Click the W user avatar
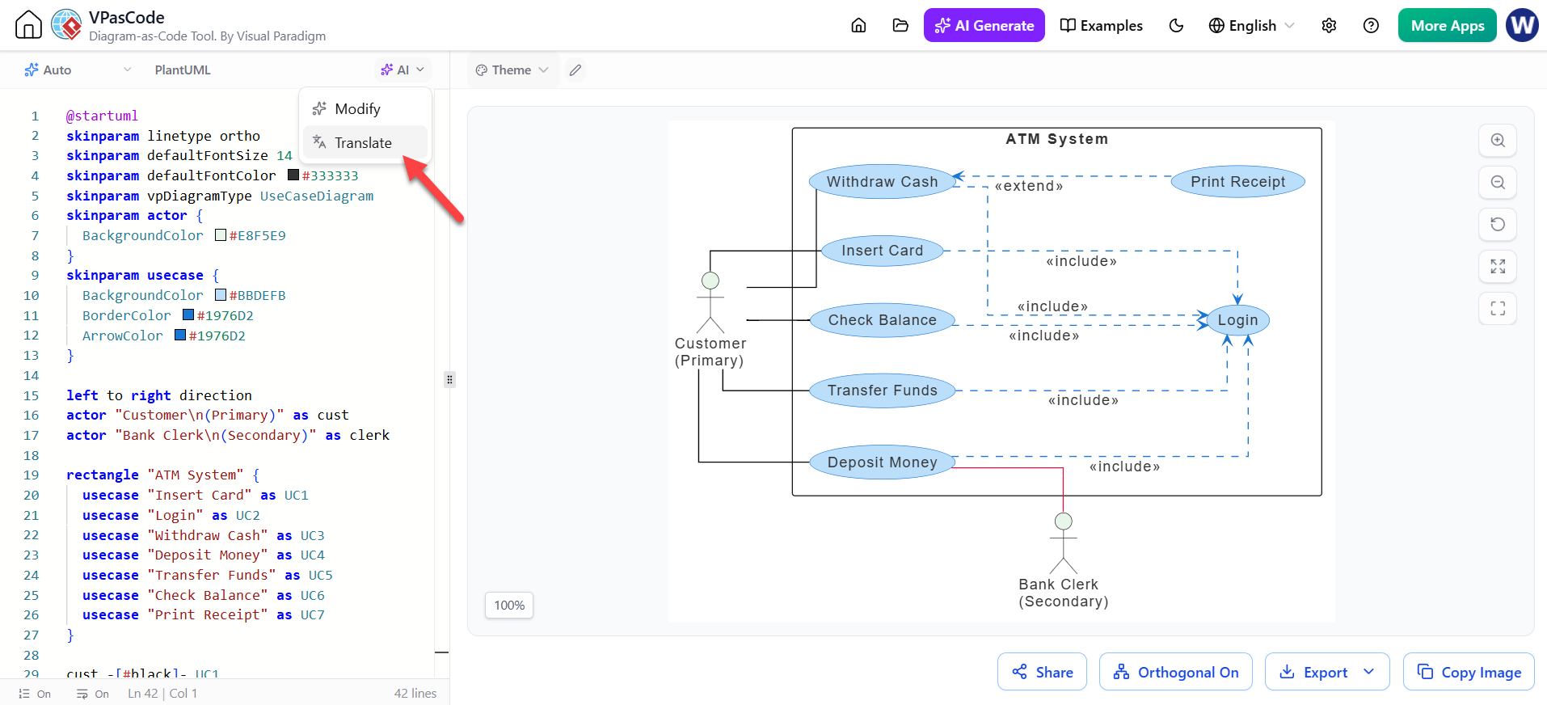The height and width of the screenshot is (705, 1547). pos(1522,25)
